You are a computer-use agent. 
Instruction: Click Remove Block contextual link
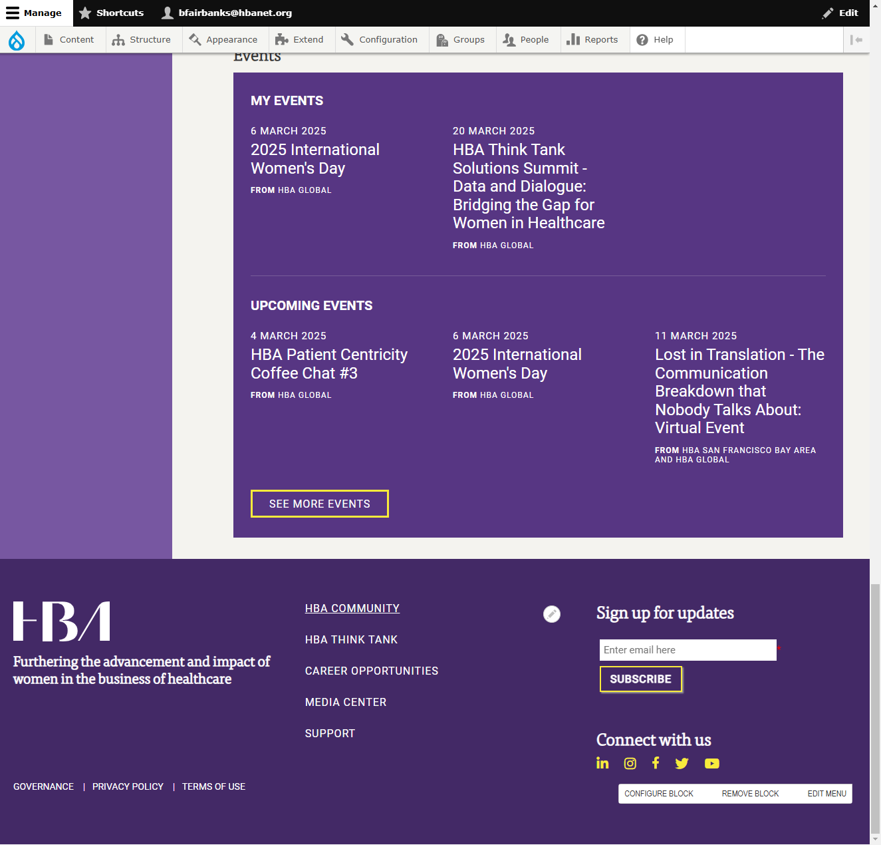(x=750, y=794)
